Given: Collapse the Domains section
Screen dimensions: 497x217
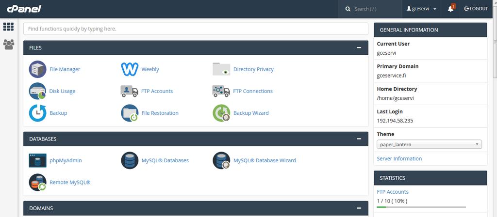Looking at the screenshot, I should tap(359, 208).
